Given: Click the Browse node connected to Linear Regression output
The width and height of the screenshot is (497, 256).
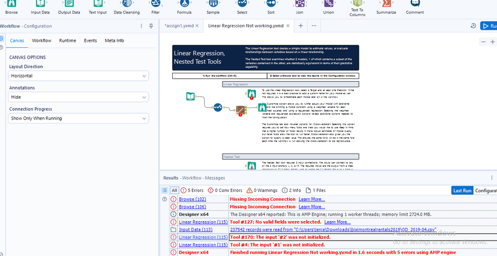Looking at the screenshot, I should point(262,108).
